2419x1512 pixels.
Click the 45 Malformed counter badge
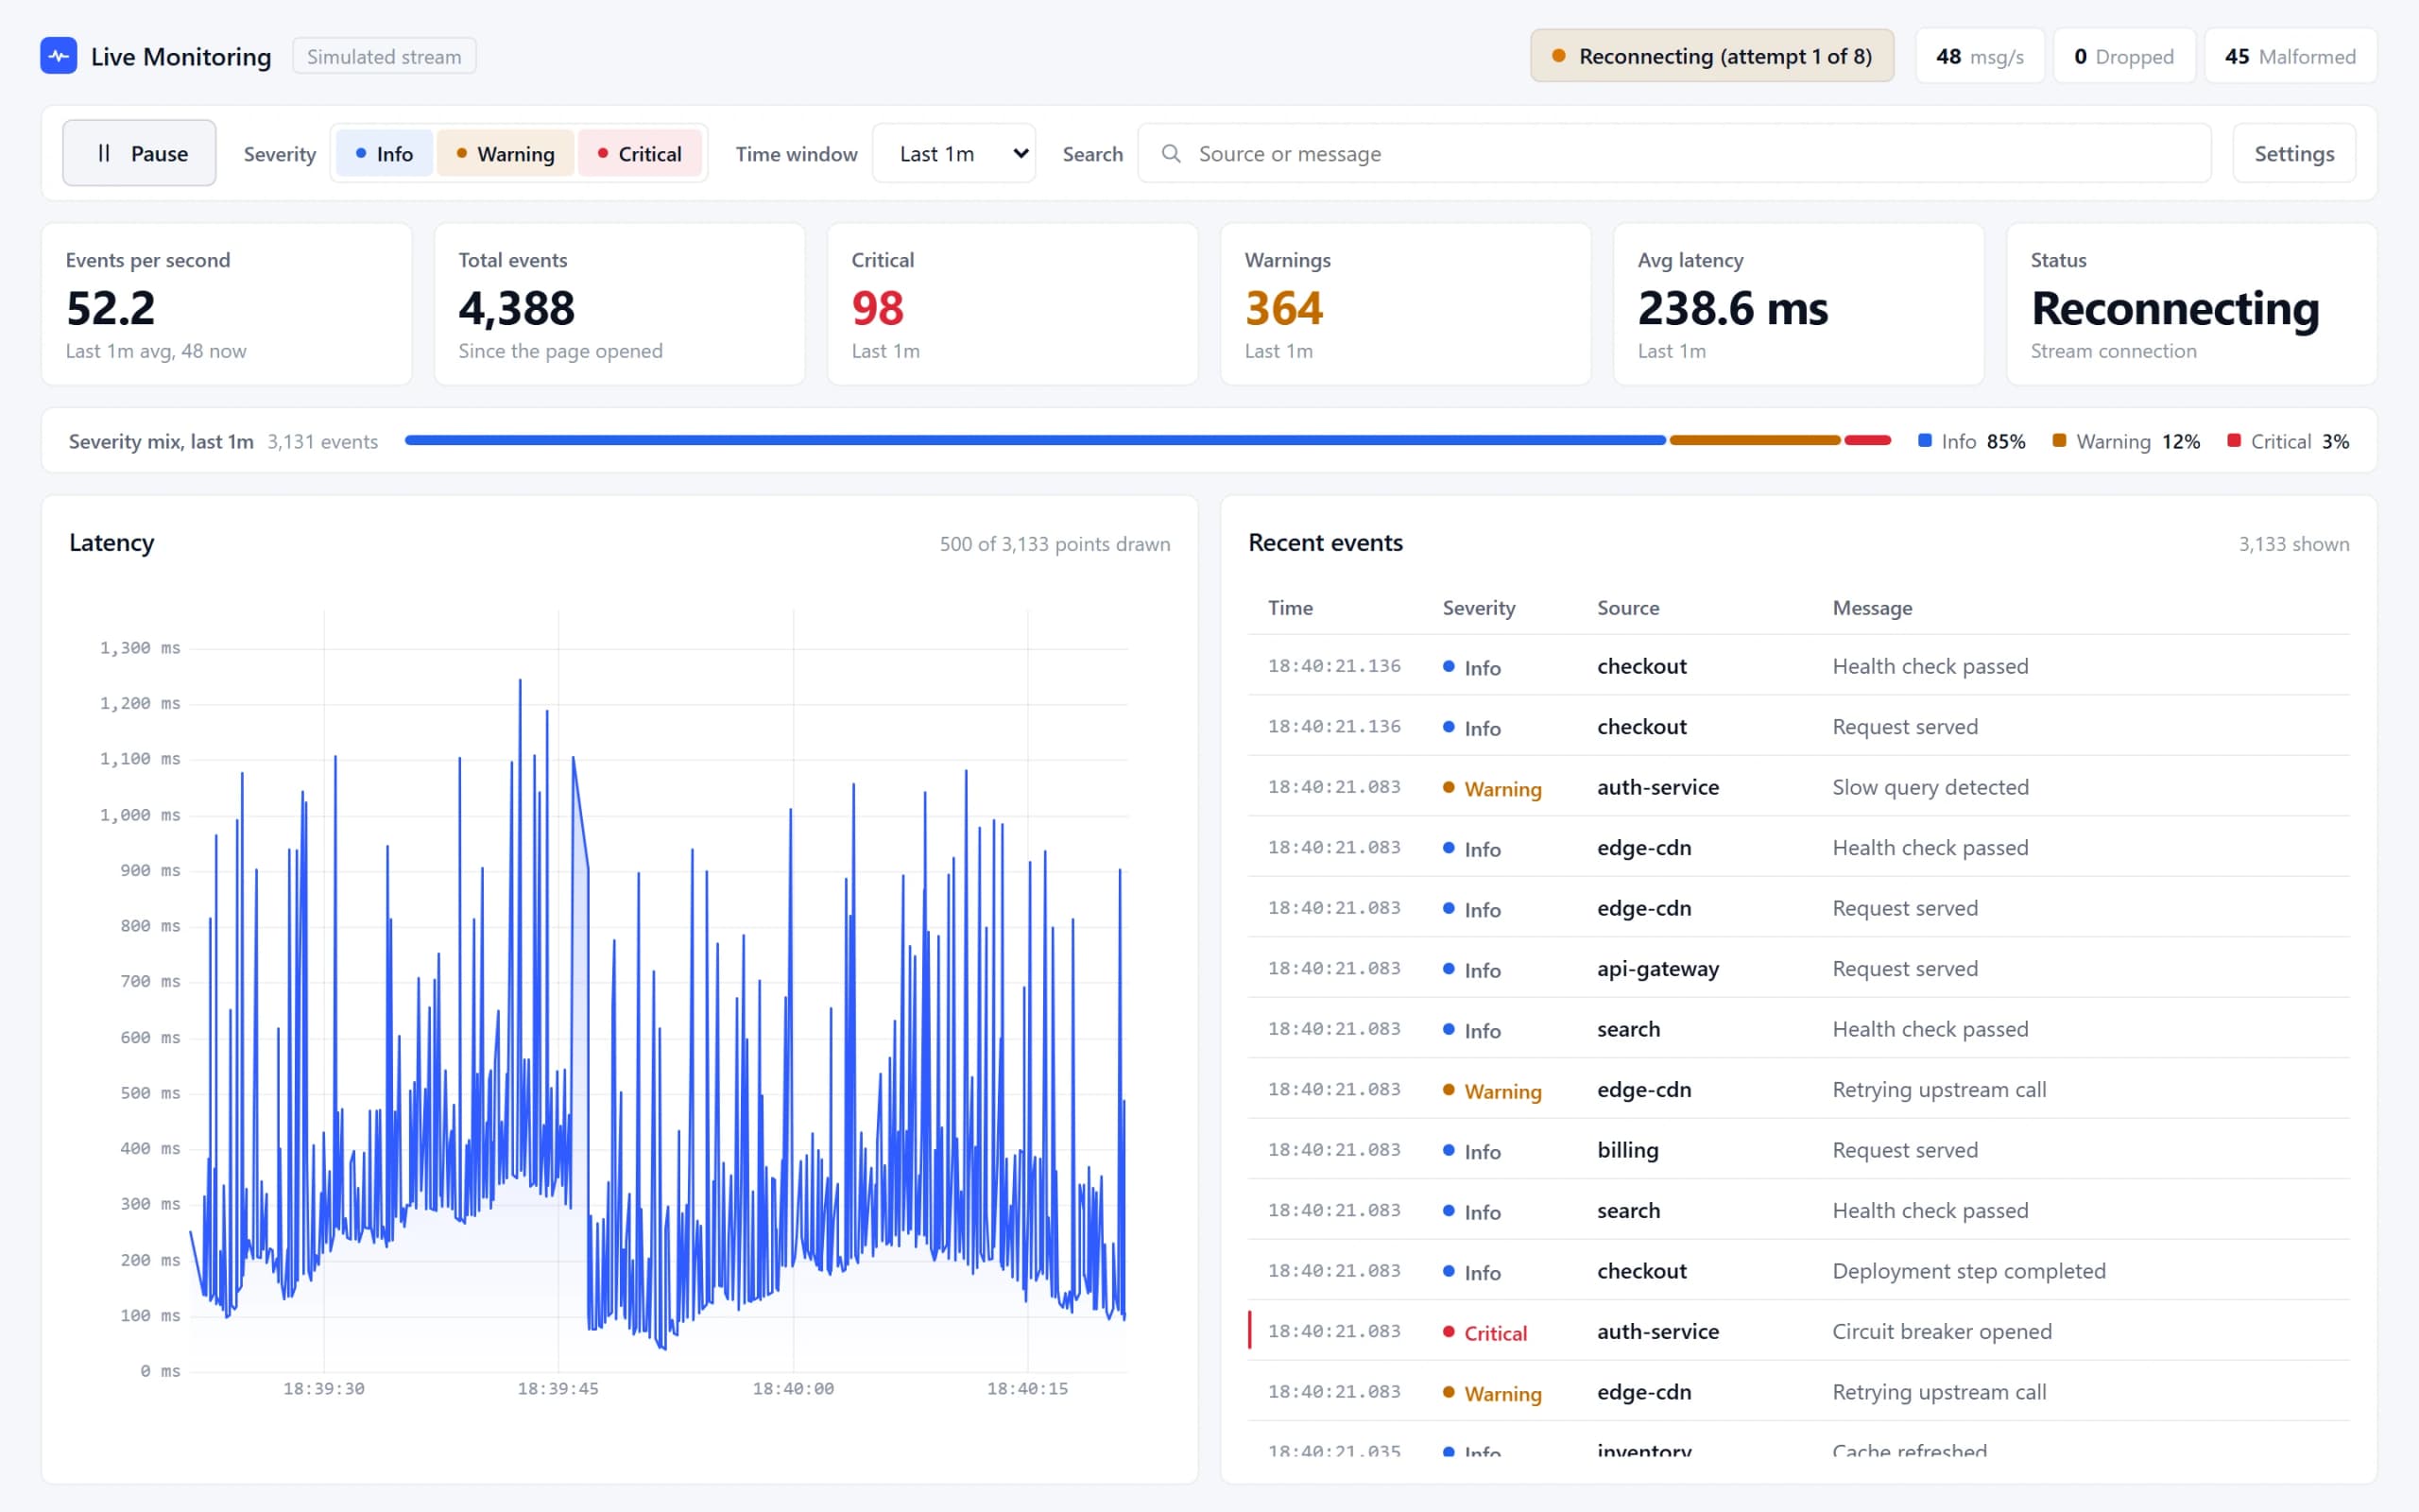point(2290,56)
